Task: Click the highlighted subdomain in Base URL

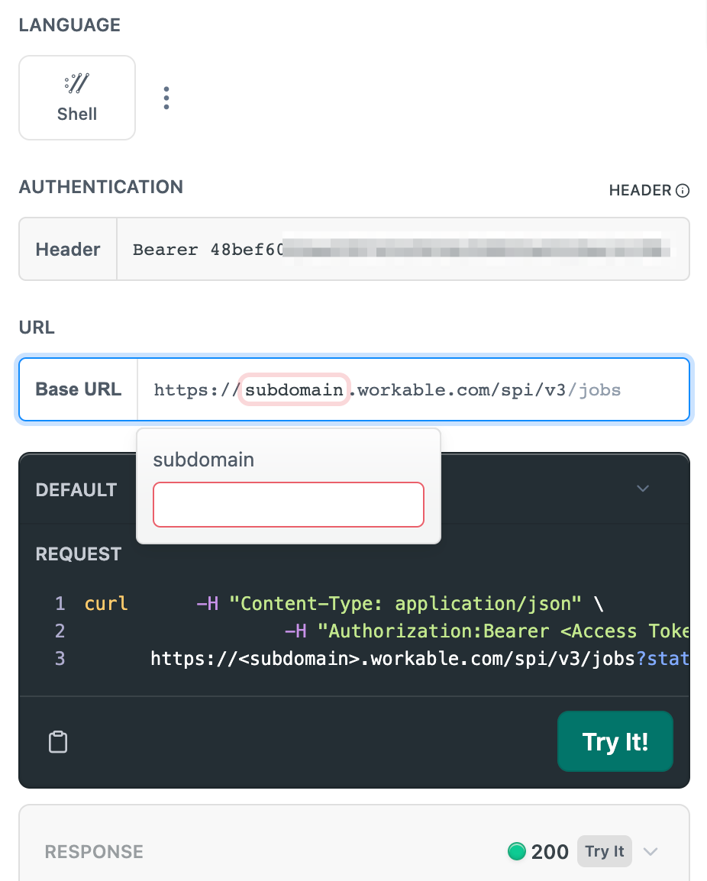Action: tap(295, 389)
